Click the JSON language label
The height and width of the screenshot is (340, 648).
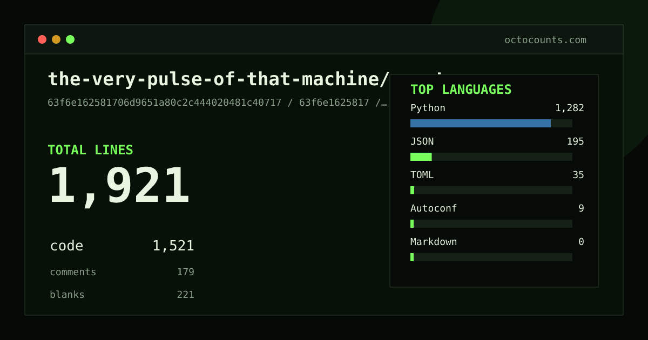(422, 141)
